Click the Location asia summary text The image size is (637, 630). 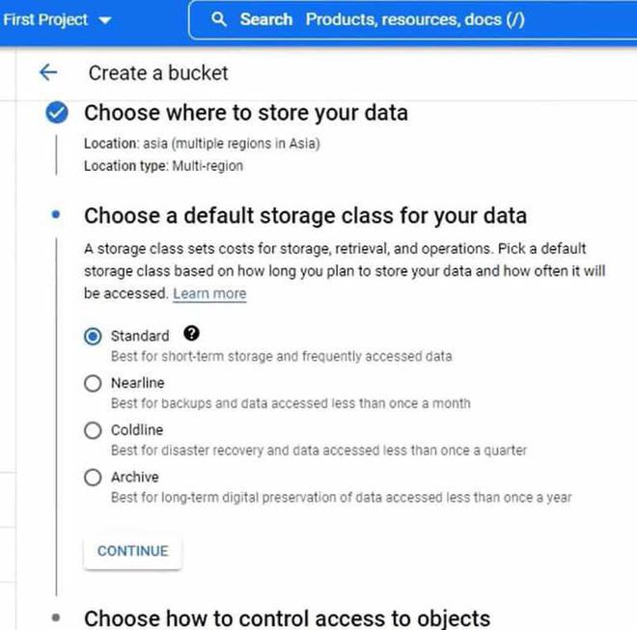pyautogui.click(x=202, y=144)
